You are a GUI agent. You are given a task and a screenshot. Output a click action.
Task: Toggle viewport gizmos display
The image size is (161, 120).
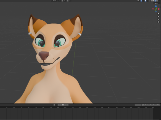pyautogui.click(x=141, y=1)
